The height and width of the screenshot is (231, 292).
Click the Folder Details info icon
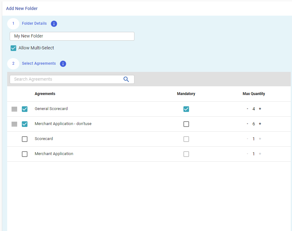pos(54,24)
